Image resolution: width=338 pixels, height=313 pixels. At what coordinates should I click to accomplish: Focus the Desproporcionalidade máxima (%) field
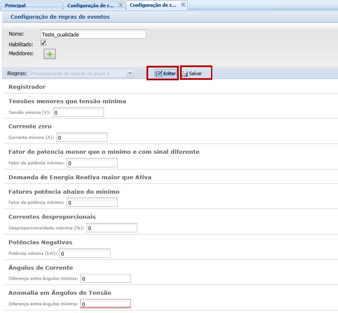[x=112, y=228]
